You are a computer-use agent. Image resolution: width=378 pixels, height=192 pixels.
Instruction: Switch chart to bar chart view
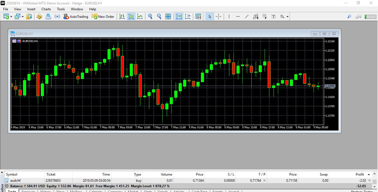tap(122, 16)
